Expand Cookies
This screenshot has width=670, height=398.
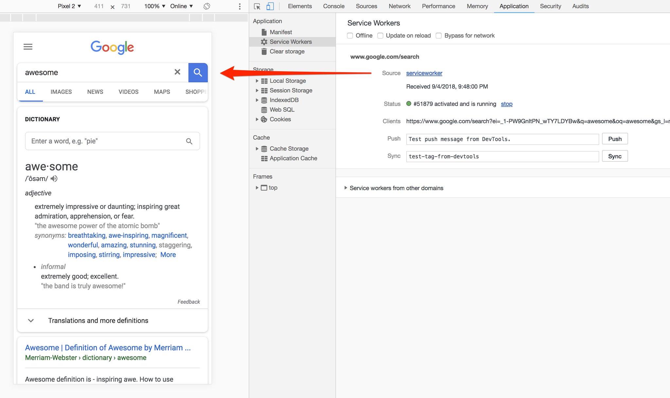(257, 119)
